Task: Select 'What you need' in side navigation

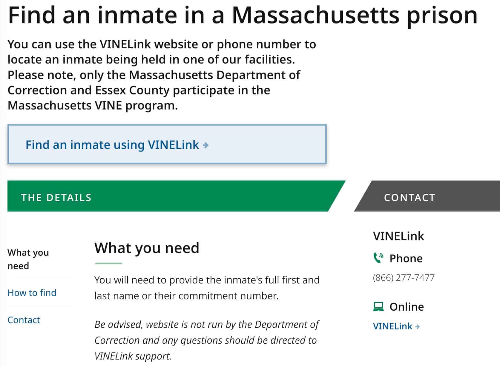Action: (28, 259)
